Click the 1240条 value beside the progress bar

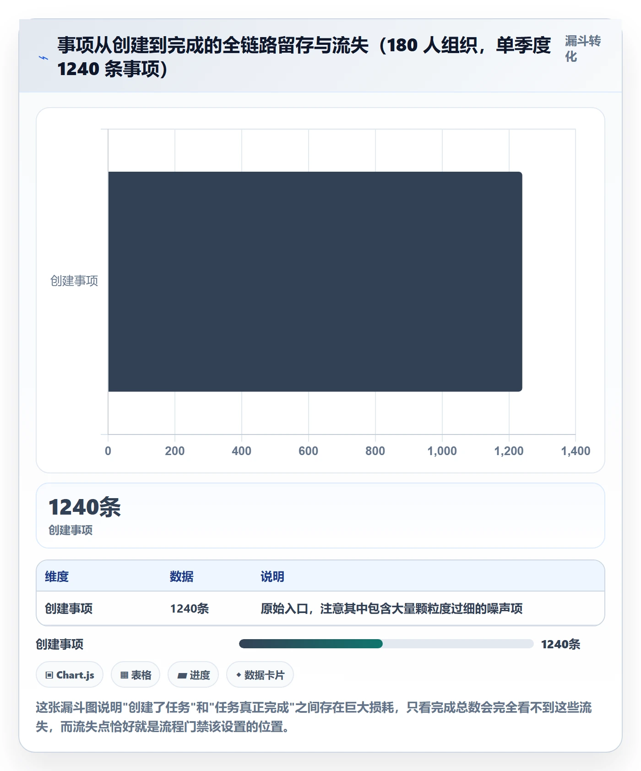point(560,644)
